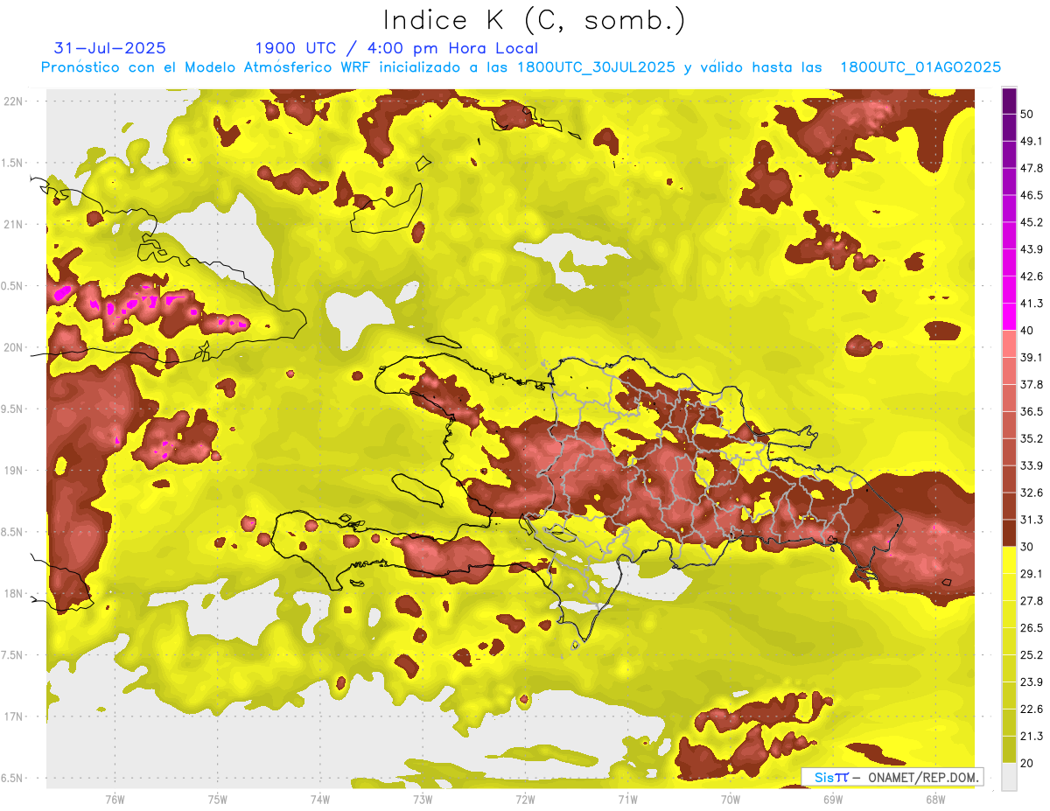Viewport: 1050px width, 811px height.
Task: Click the 30 value on the colorbar
Action: point(1027,546)
